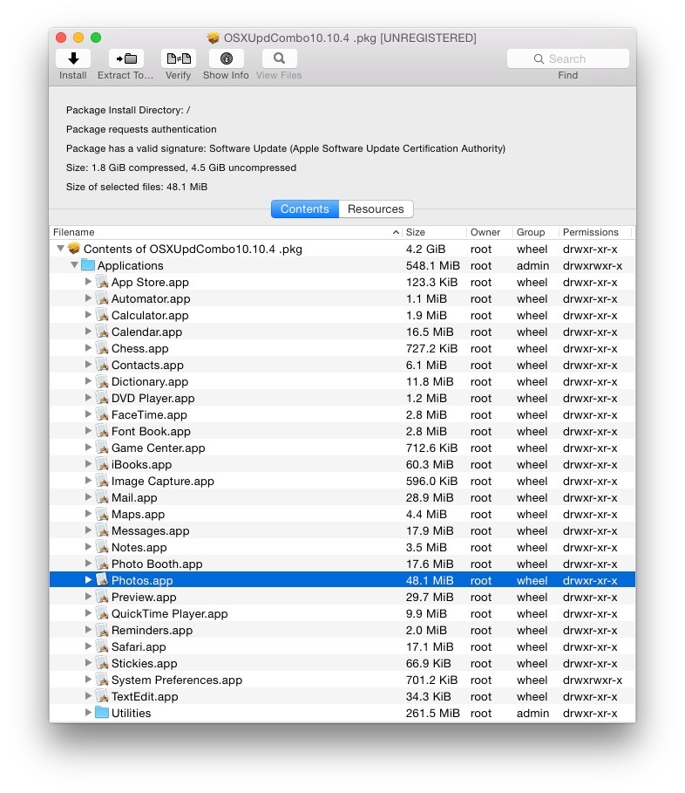Sort by the Size column header

(434, 232)
